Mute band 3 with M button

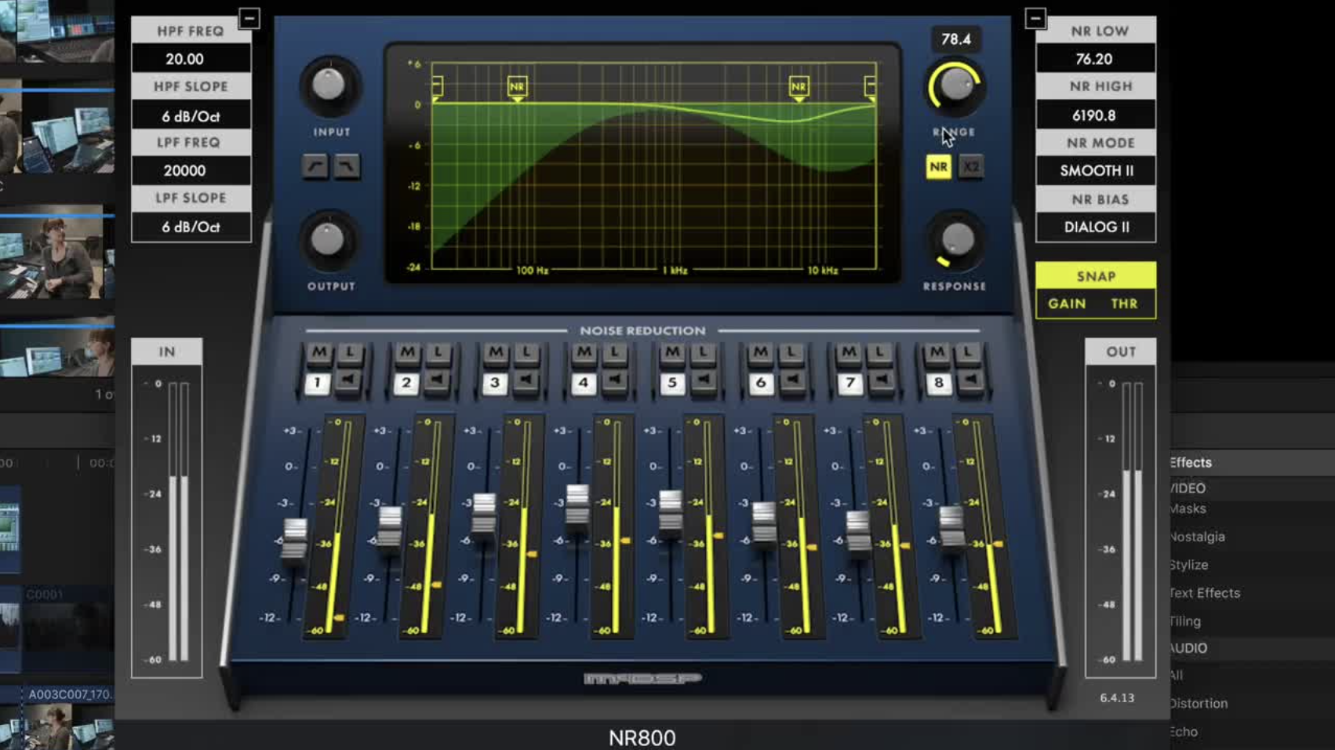tap(496, 353)
